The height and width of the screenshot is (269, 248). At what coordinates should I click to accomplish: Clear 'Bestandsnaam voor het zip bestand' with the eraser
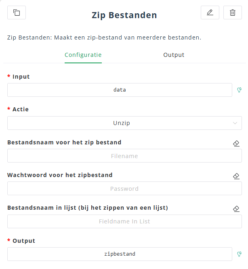(237, 143)
